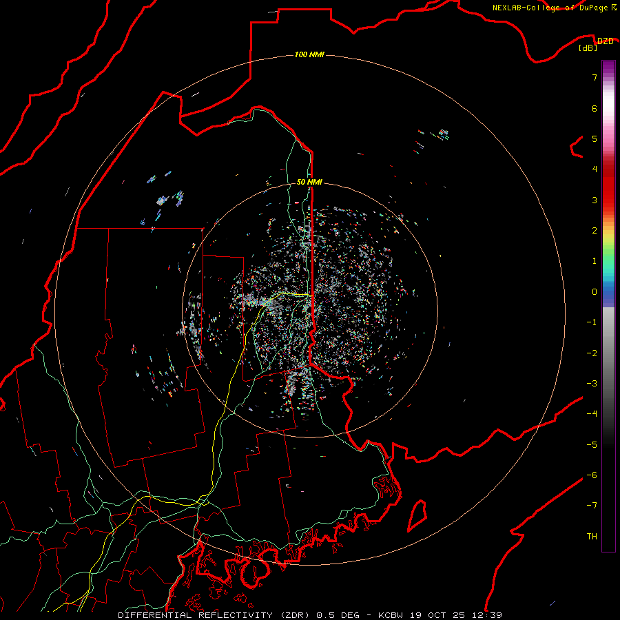Click "DIFFERENTIAL REFLECTIVITY" in the bottom caption
Image resolution: width=620 pixels, height=620 pixels.
pyautogui.click(x=196, y=615)
